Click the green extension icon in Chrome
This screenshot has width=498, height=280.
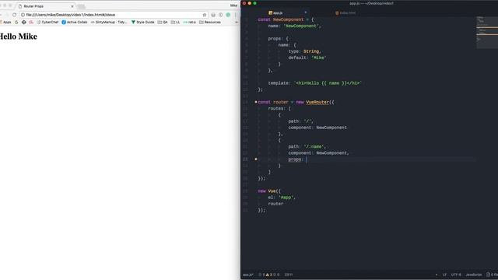228,15
